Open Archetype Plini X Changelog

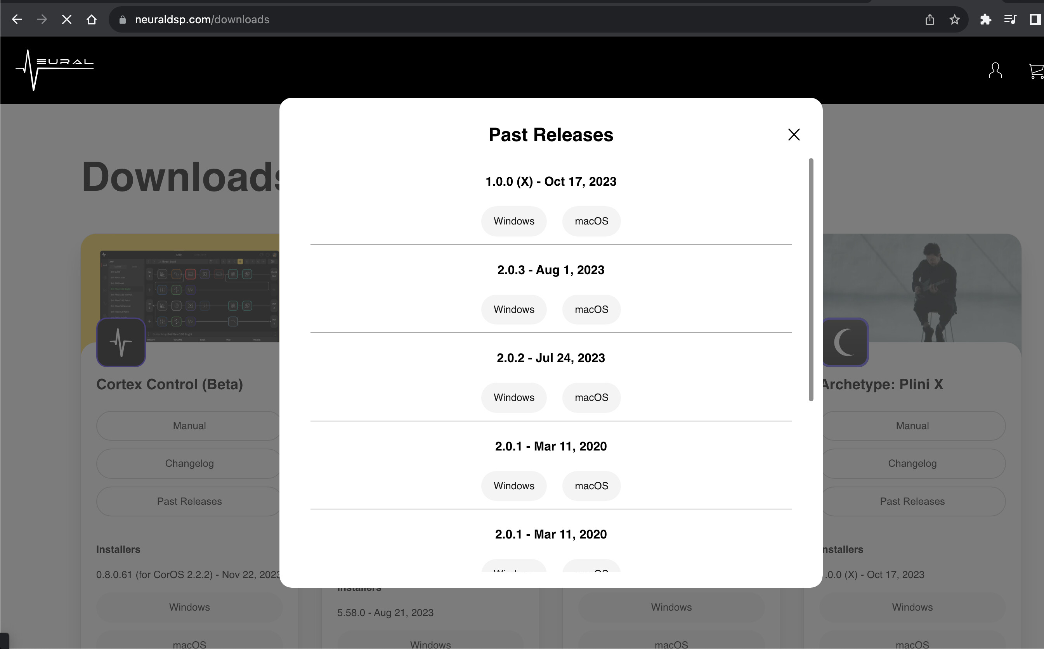tap(912, 464)
